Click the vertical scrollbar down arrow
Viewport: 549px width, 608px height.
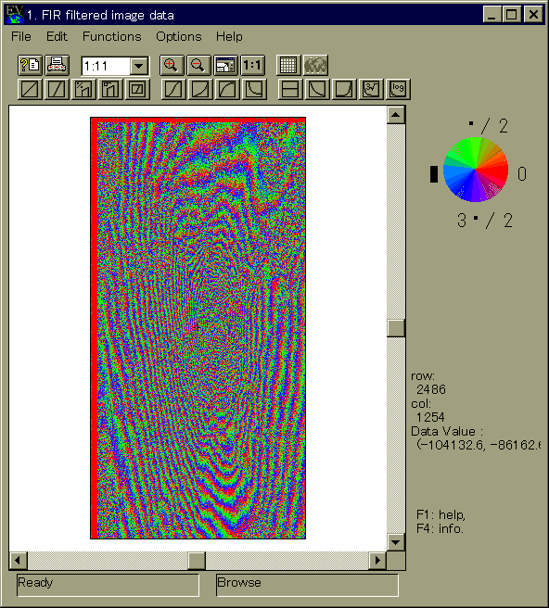pyautogui.click(x=396, y=542)
